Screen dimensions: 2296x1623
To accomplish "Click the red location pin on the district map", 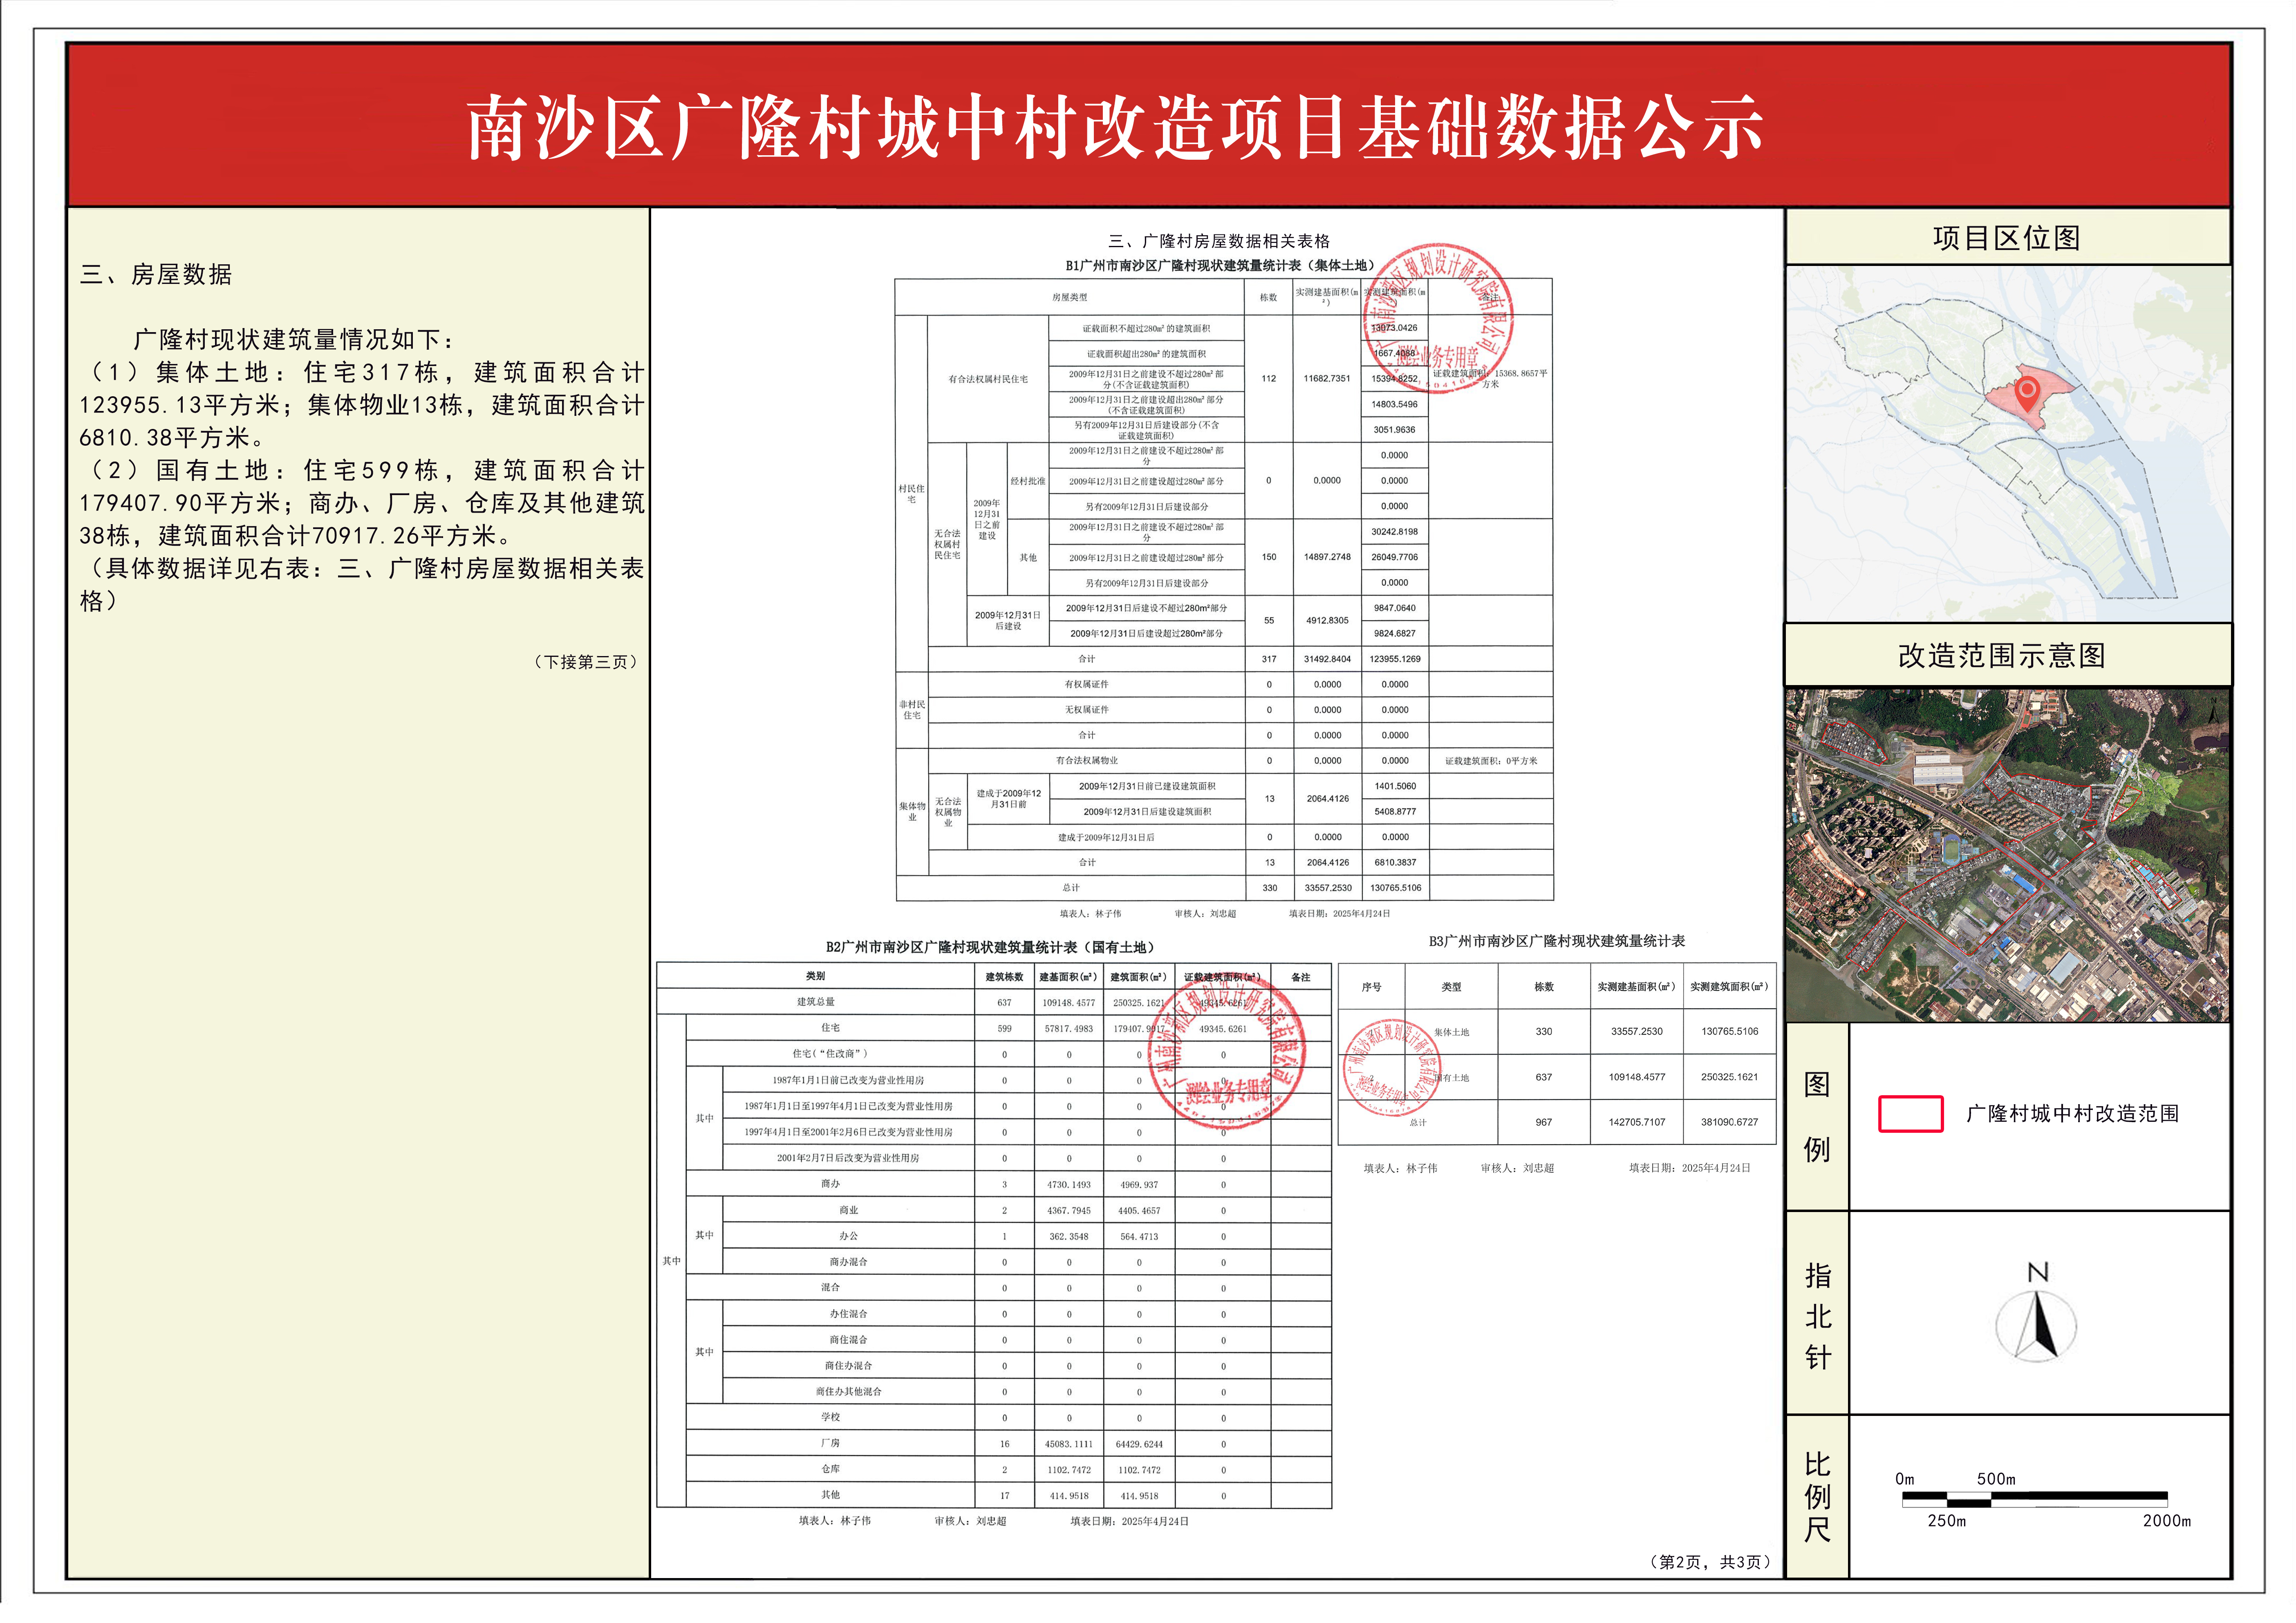I will click(2027, 394).
